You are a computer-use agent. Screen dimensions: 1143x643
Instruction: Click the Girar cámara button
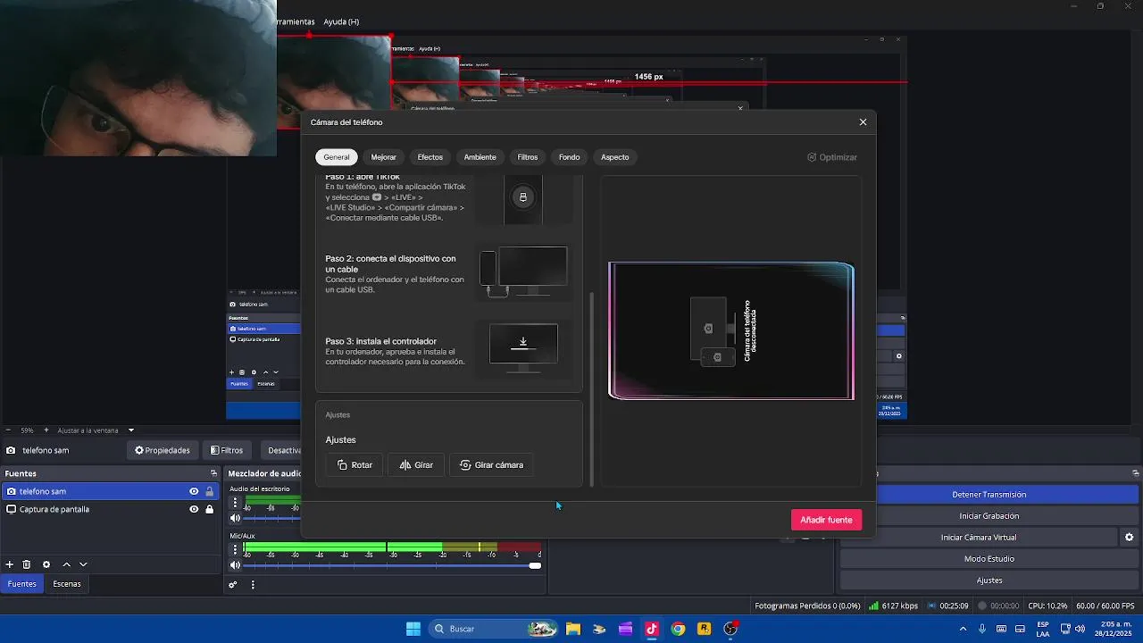pos(491,465)
